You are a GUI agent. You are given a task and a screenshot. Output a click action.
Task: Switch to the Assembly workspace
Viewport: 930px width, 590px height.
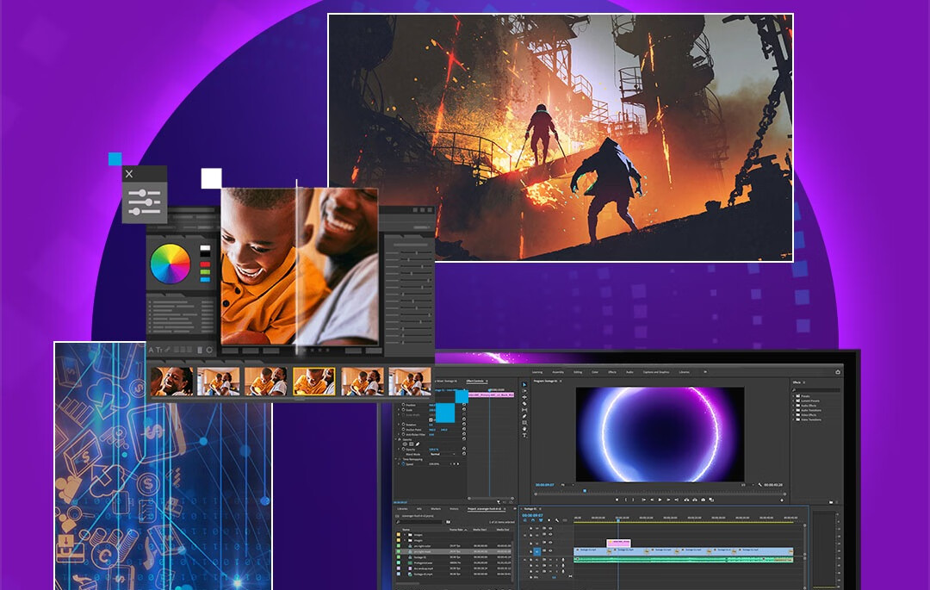[x=558, y=372]
